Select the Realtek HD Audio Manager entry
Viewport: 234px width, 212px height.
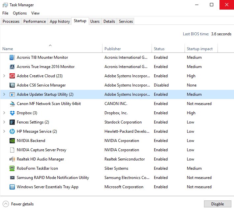pyautogui.click(x=40, y=159)
